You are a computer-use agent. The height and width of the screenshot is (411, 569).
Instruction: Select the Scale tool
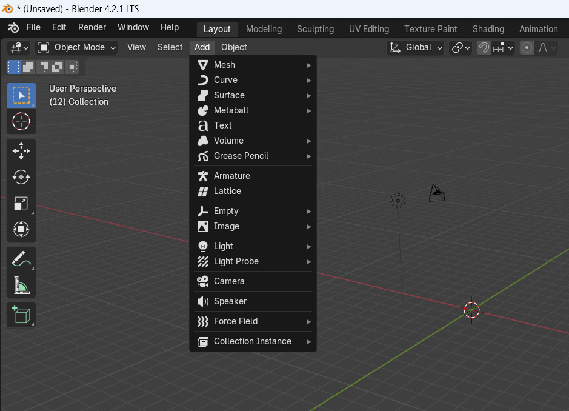pos(21,203)
